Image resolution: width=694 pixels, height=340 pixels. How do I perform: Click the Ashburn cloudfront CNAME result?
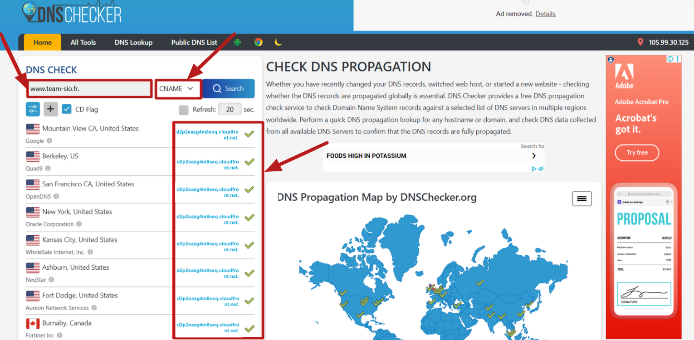point(208,273)
